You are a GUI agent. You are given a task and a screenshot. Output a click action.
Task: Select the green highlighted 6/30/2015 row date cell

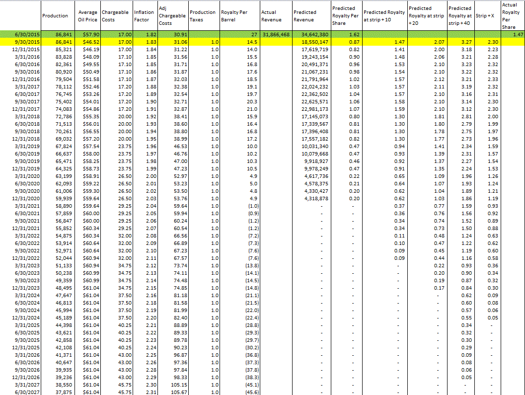pyautogui.click(x=20, y=35)
